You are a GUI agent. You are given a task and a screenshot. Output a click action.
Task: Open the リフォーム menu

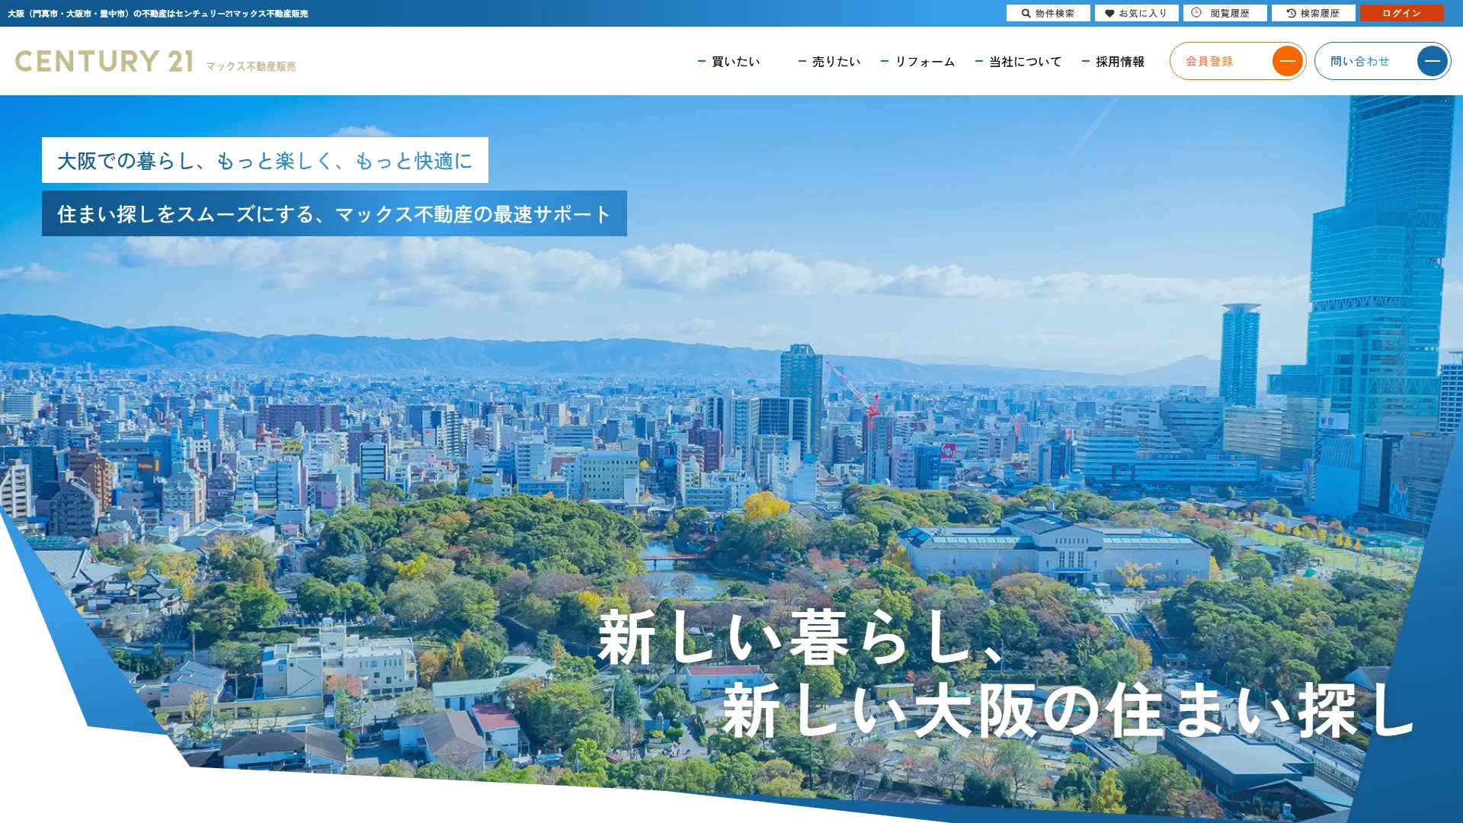[918, 62]
